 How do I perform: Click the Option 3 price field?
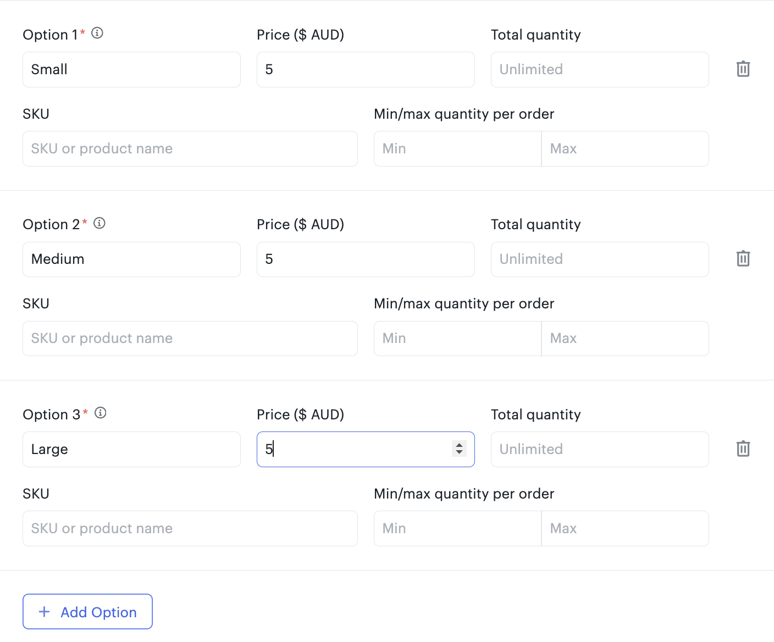point(366,449)
